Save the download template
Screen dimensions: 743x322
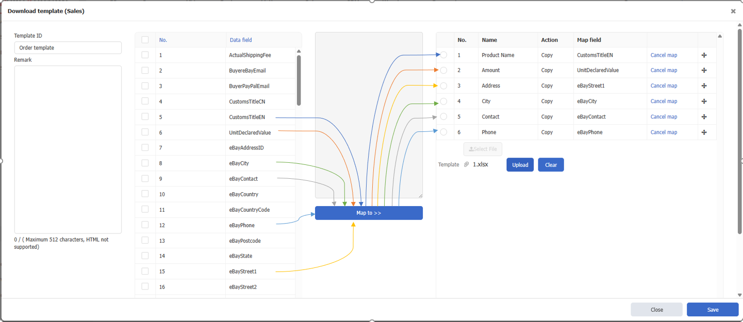tap(713, 310)
